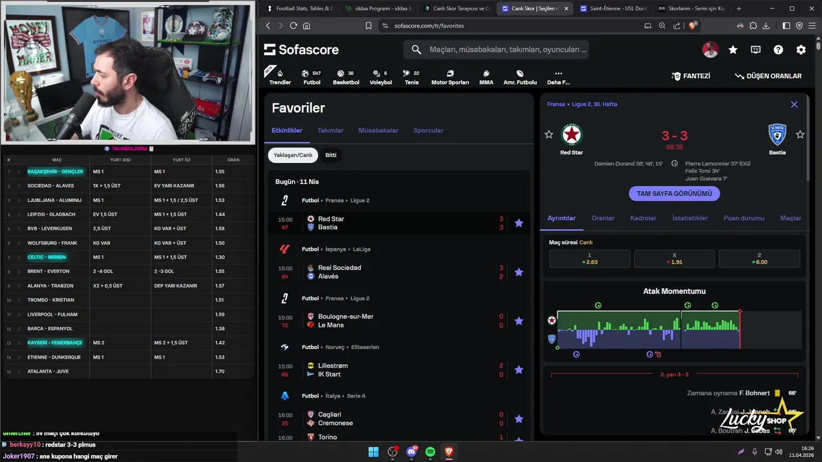Open MMA sports category

point(486,78)
